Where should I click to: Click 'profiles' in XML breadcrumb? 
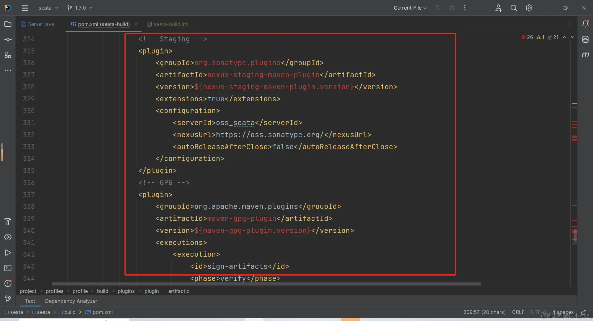(x=54, y=291)
